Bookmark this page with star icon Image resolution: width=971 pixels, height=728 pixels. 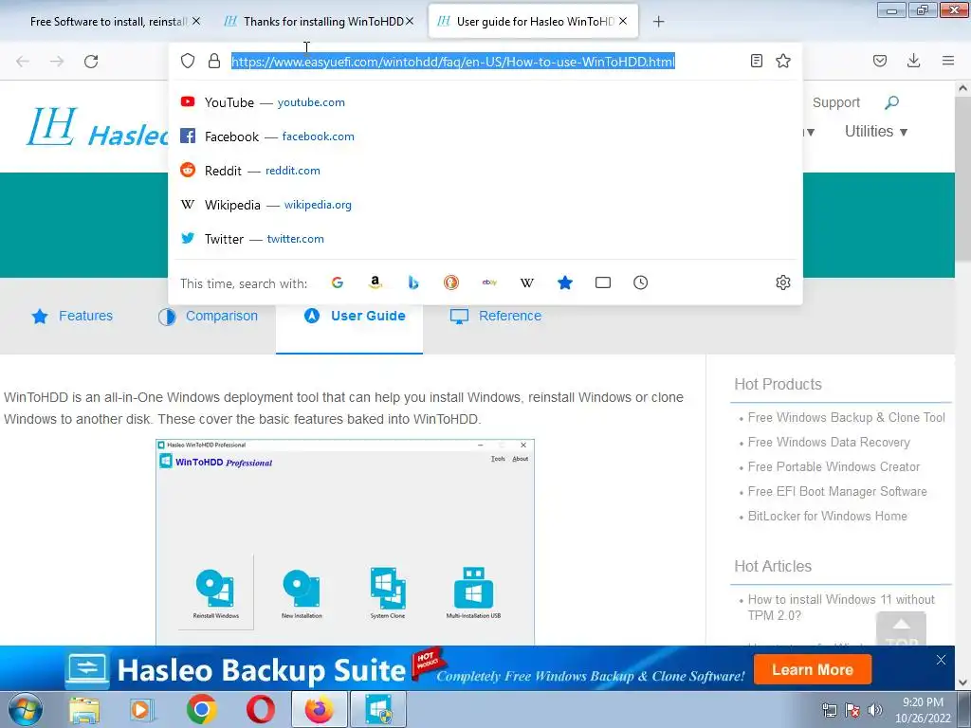[783, 61]
